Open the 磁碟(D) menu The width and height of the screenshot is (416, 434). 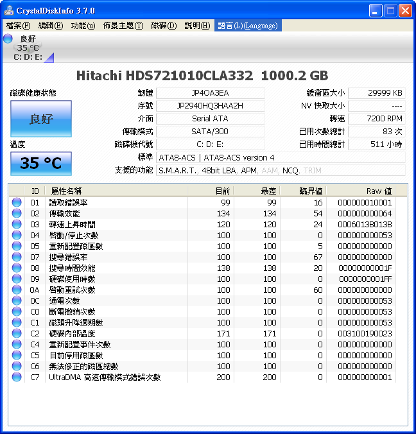164,26
